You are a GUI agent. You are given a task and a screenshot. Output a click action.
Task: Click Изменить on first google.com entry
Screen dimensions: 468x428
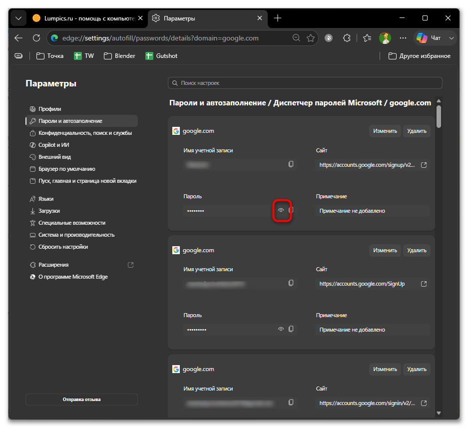pyautogui.click(x=385, y=131)
